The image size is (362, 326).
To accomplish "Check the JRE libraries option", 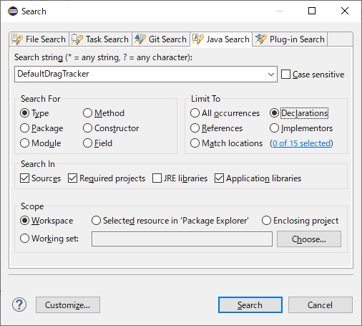I will (x=157, y=178).
